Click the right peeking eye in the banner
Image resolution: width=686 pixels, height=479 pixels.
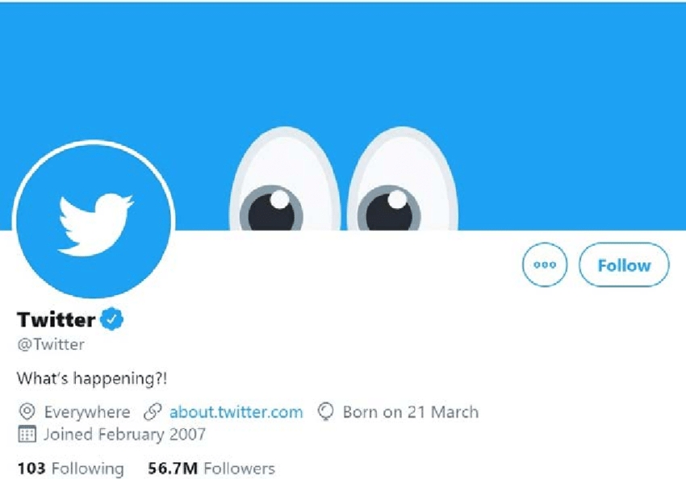click(403, 179)
